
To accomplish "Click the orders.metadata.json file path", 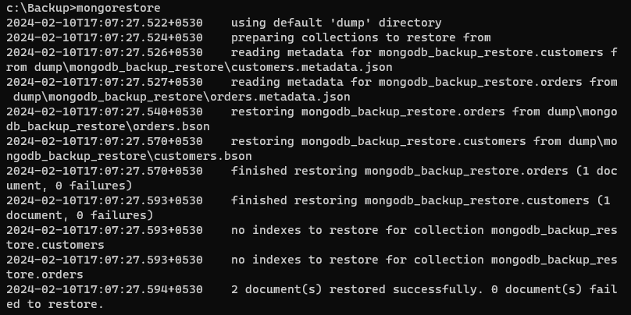I will click(181, 97).
